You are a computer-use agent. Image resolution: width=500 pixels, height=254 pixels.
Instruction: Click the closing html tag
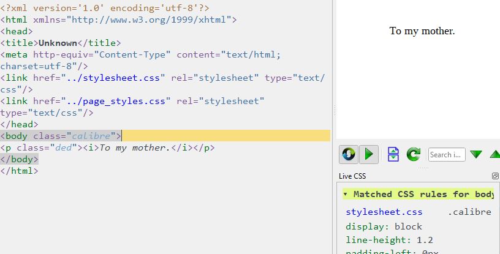pos(19,171)
